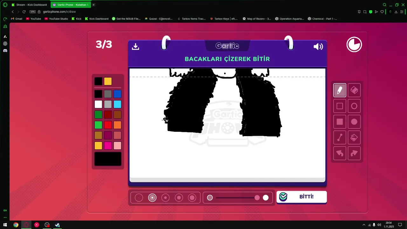Pick the magenta-purple palette swatch
The height and width of the screenshot is (229, 407).
click(x=108, y=135)
